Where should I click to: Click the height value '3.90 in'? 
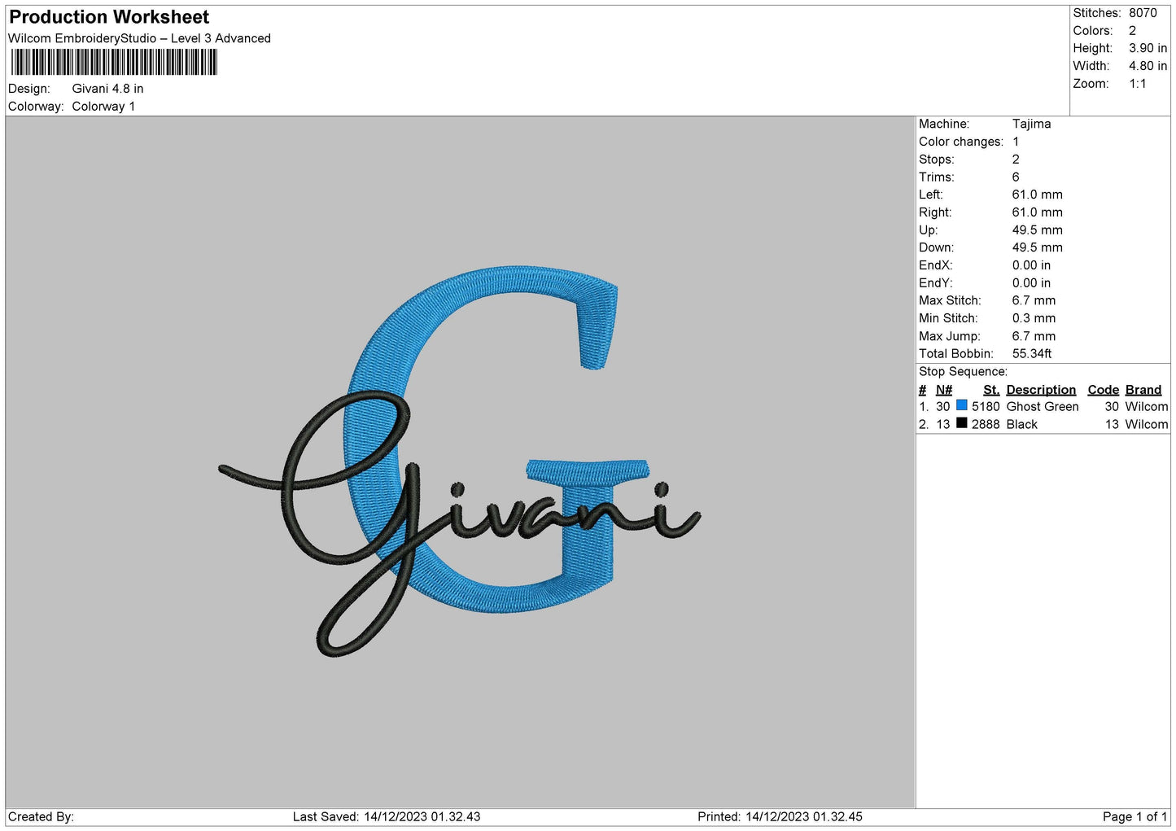point(1148,49)
